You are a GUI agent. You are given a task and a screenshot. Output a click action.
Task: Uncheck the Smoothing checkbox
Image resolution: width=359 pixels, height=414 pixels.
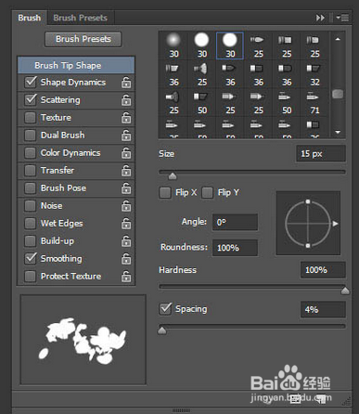31,258
